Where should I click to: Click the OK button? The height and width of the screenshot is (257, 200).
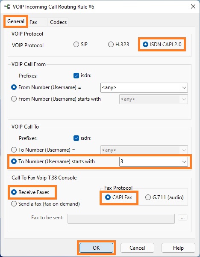96,248
